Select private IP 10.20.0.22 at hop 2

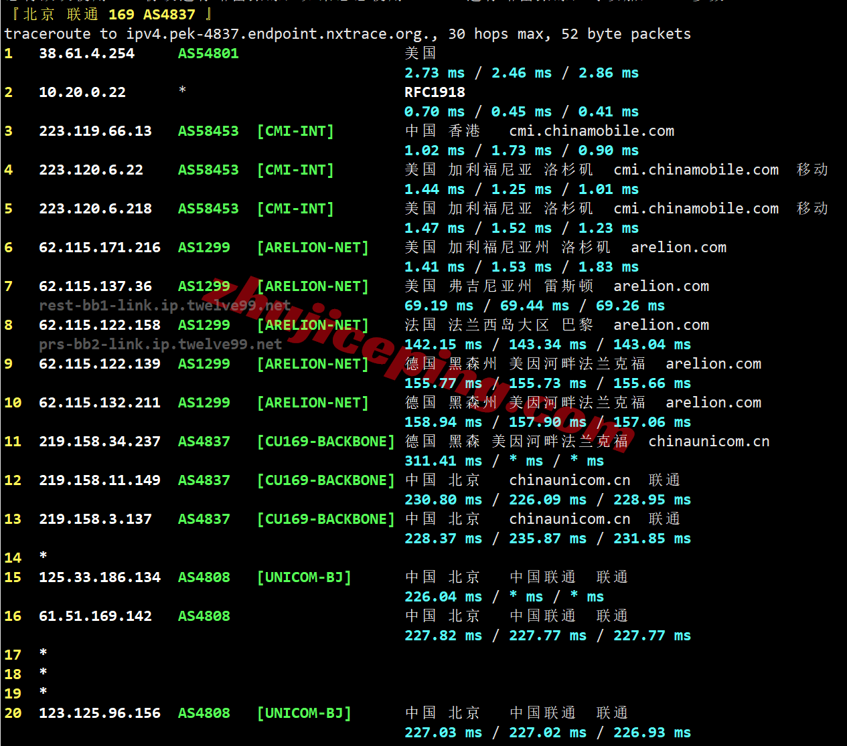pos(82,92)
